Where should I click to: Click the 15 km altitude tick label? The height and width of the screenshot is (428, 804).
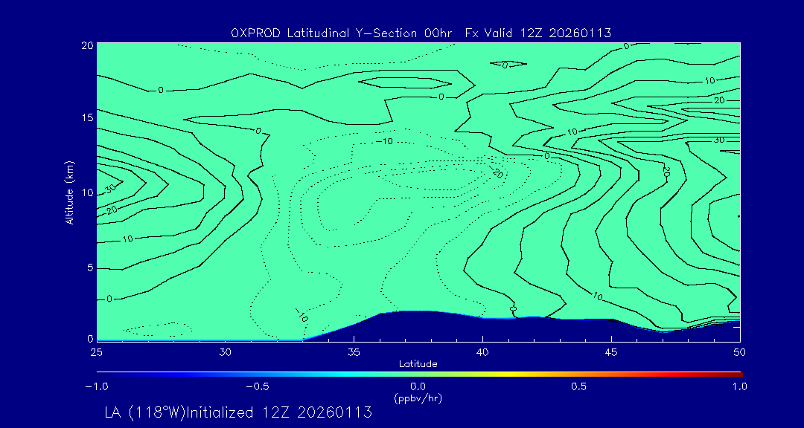point(86,118)
